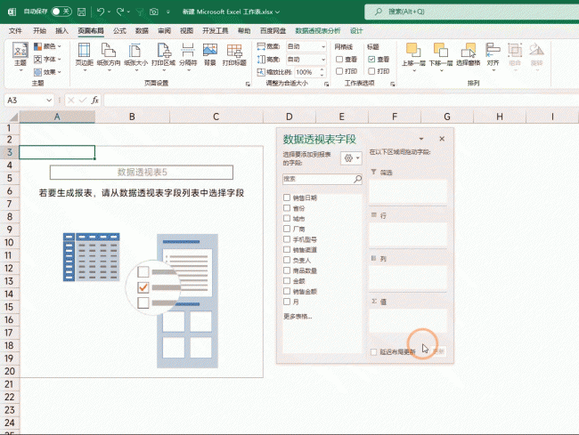Screen dimensions: 579x435
Task: Enable 网格线 查看 (view gridlines) checkbox
Action: click(x=339, y=60)
